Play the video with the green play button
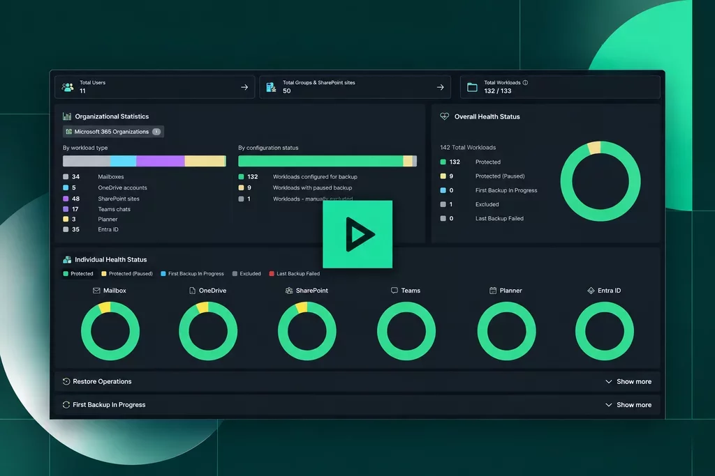715x476 pixels. (x=357, y=234)
